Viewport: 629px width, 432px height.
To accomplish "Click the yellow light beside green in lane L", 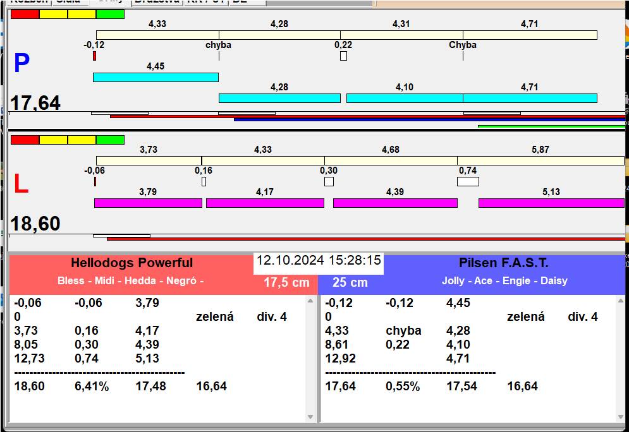I will 82,140.
